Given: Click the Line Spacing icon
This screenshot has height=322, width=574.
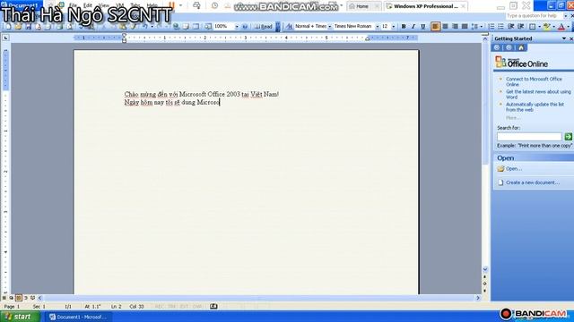Looking at the screenshot, I should click(474, 27).
